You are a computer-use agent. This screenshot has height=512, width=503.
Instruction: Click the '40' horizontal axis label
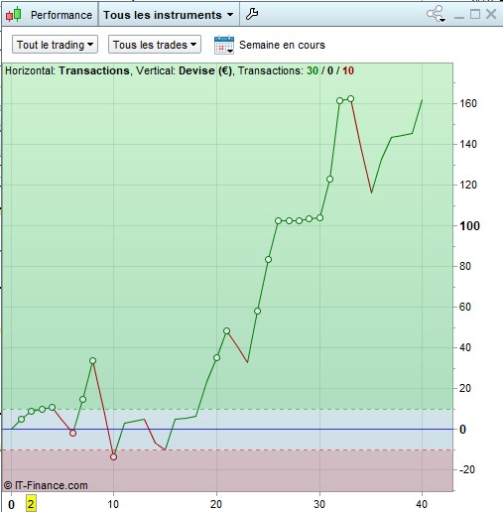(x=422, y=504)
